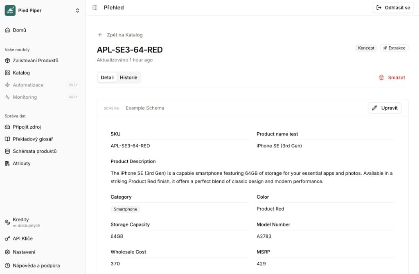Click the Example Schema label
The image size is (419, 274).
(x=145, y=108)
